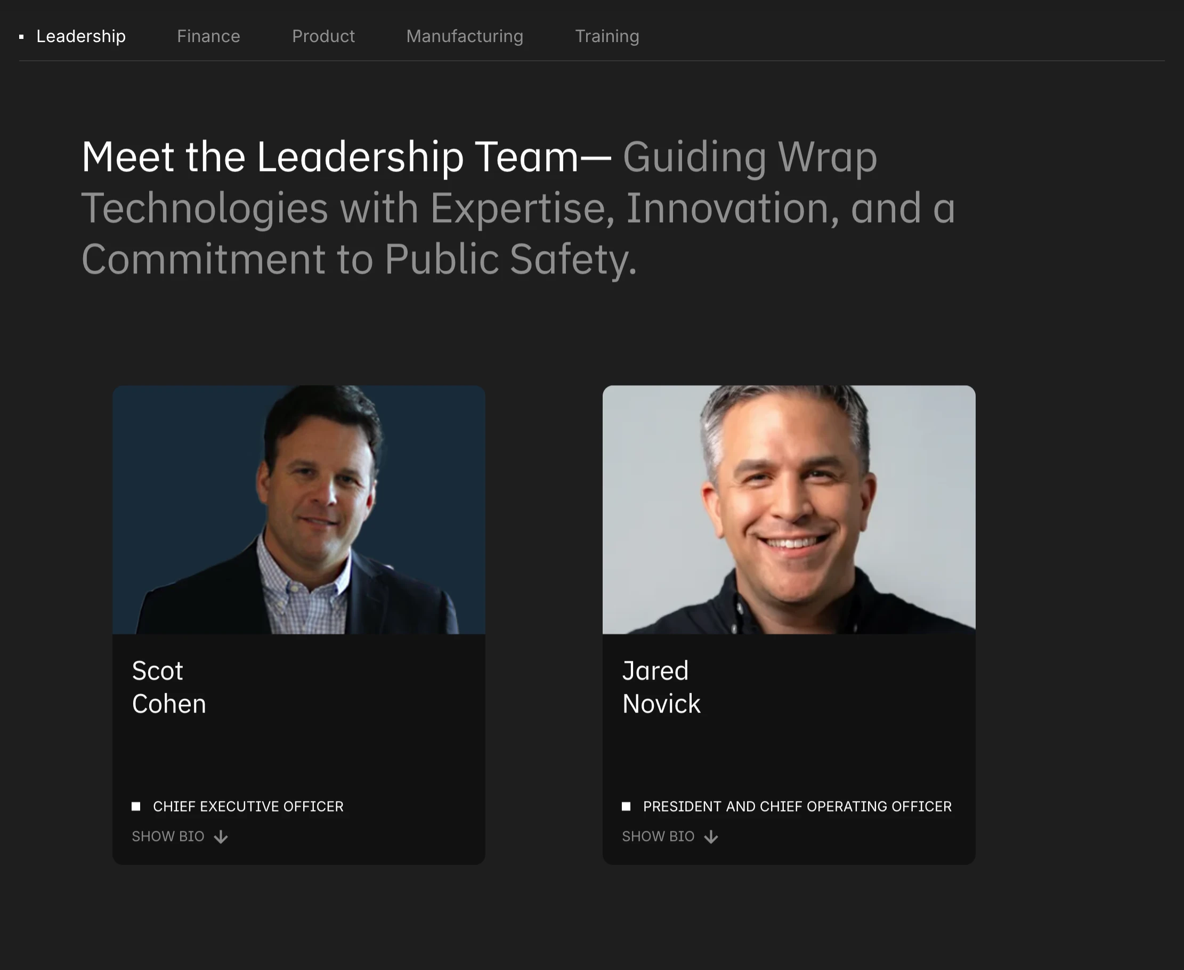Switch to the Training tab
The image size is (1184, 970).
607,36
